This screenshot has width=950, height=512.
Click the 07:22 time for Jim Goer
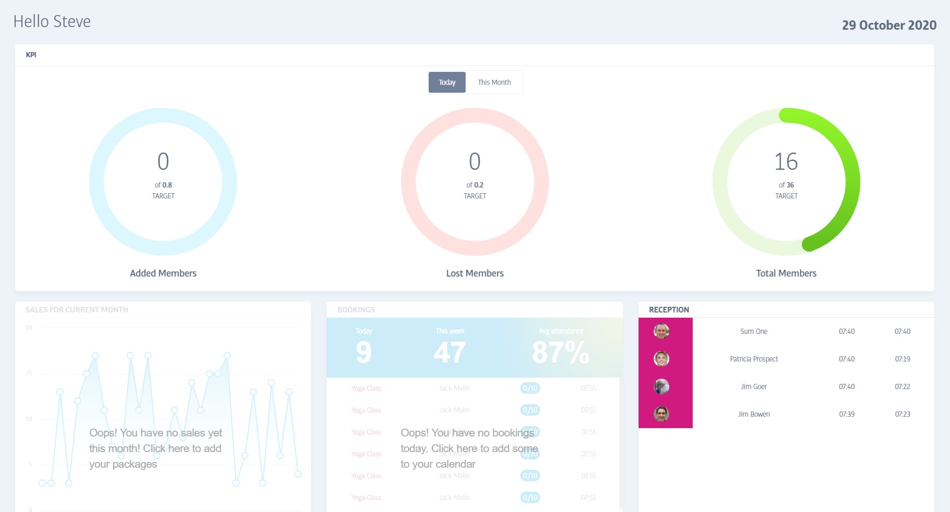click(903, 386)
